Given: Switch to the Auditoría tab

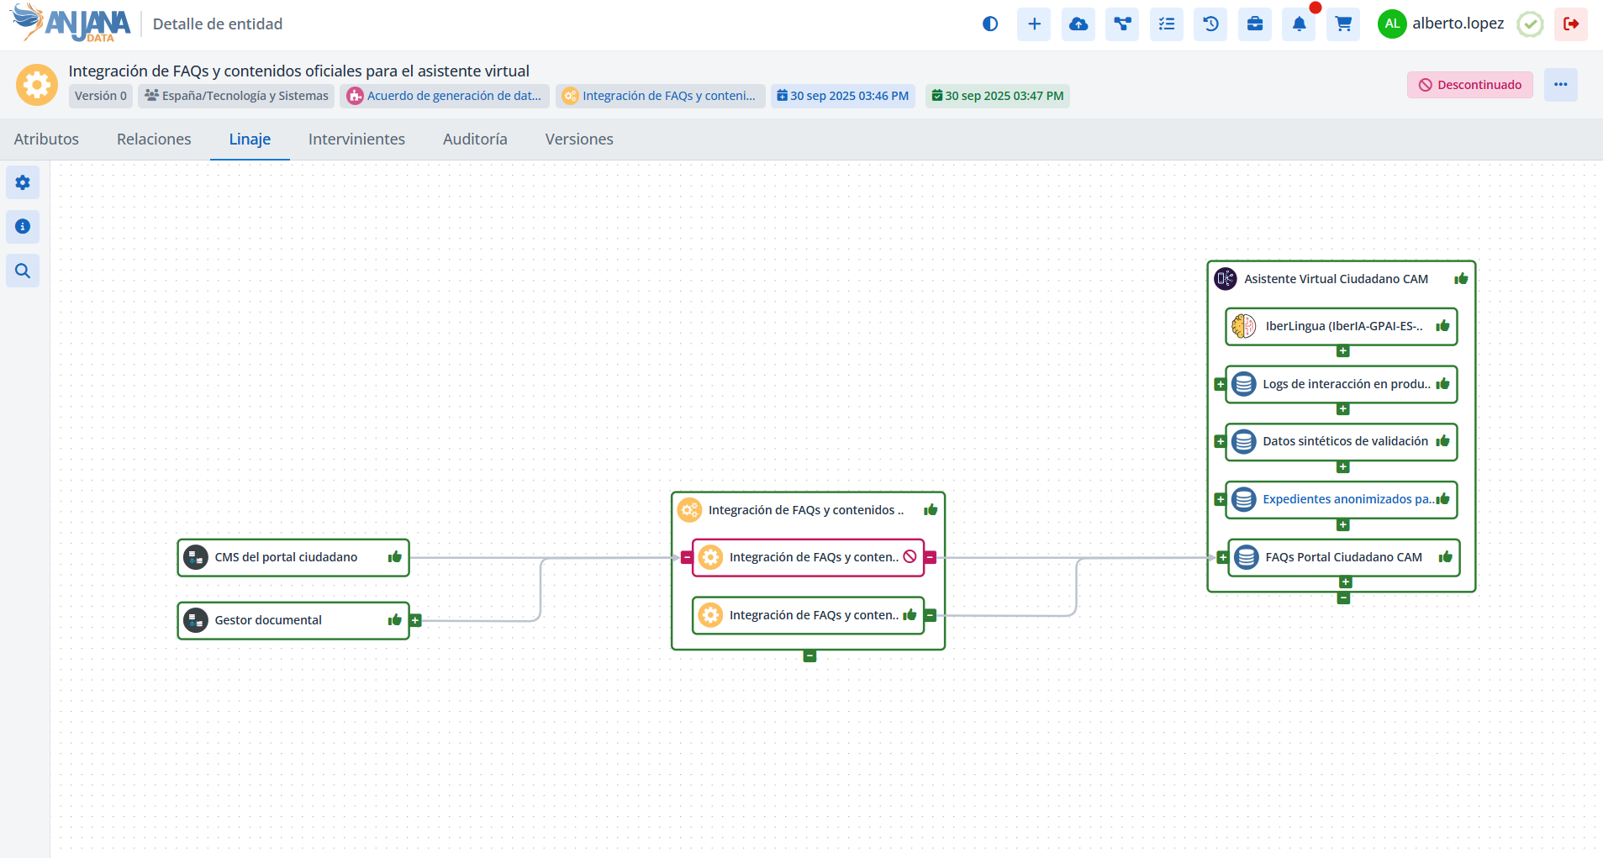Looking at the screenshot, I should pyautogui.click(x=475, y=139).
